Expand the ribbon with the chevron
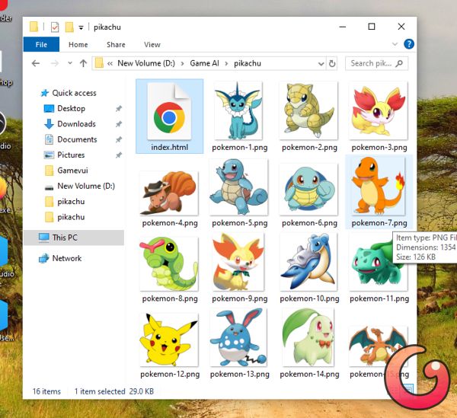Screen dimensions: 457x418 pyautogui.click(x=395, y=44)
